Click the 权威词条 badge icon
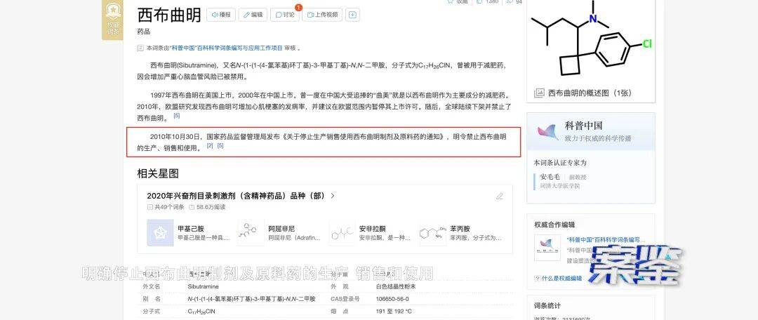 pyautogui.click(x=113, y=18)
